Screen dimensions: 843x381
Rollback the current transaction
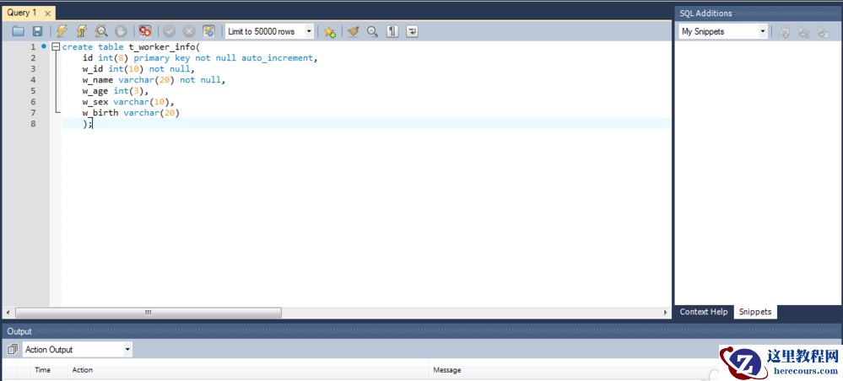coord(189,32)
